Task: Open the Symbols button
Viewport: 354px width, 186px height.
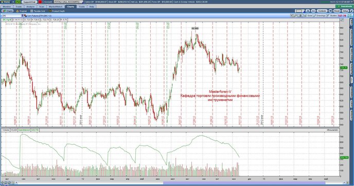Action: point(322,11)
